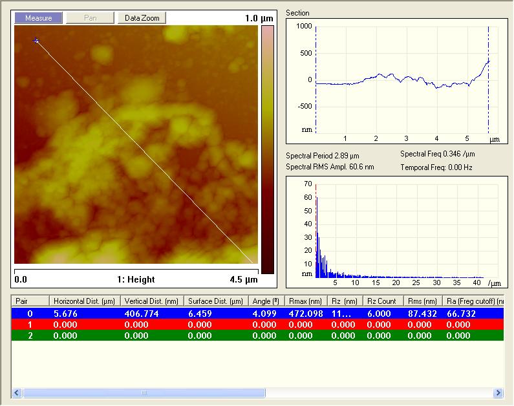The width and height of the screenshot is (514, 406).
Task: Click the Surface Dist. column header
Action: click(x=216, y=301)
